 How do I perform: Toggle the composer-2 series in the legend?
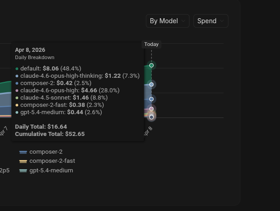tap(46, 152)
